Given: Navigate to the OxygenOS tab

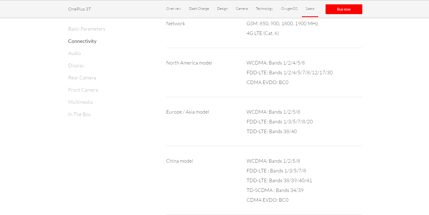Looking at the screenshot, I should click(x=289, y=9).
